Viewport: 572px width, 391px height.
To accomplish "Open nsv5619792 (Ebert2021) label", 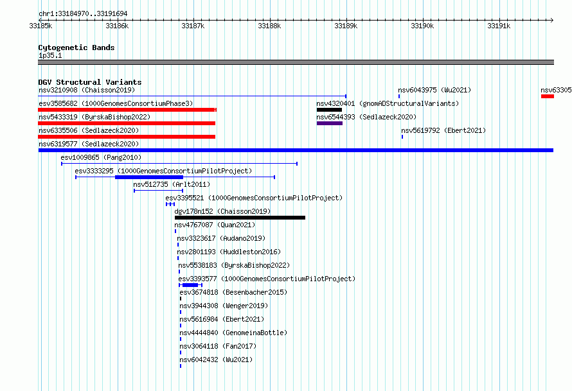I will click(x=443, y=130).
